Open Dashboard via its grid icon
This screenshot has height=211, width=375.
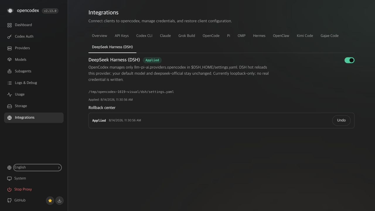9,25
